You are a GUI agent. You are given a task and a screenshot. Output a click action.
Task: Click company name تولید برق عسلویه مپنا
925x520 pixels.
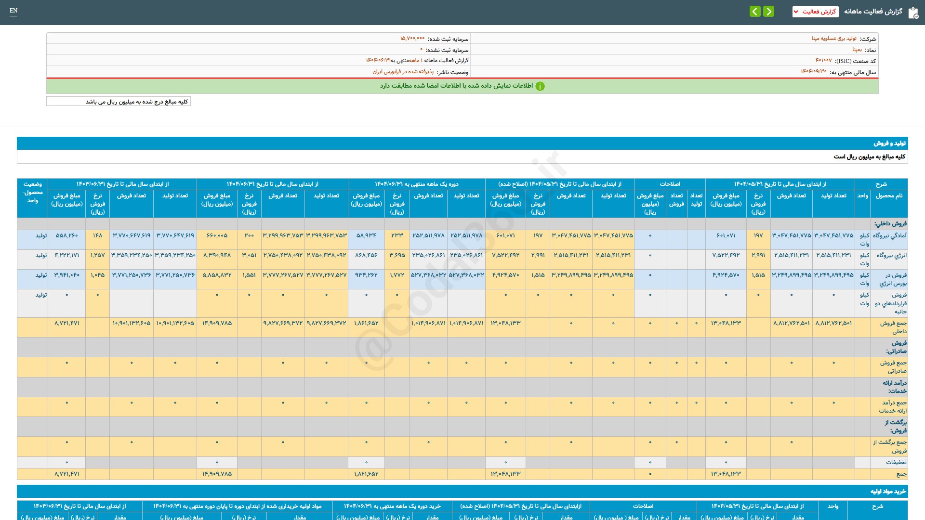click(833, 39)
